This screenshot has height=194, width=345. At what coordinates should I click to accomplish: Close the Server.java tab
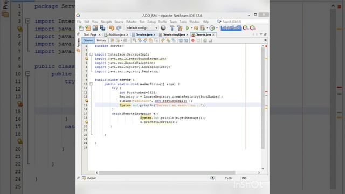pos(213,34)
